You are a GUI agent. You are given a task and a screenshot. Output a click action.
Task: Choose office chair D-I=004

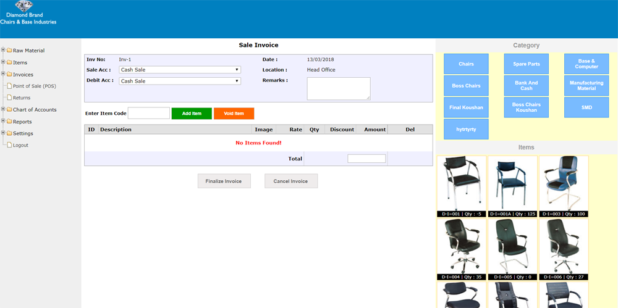tap(462, 246)
